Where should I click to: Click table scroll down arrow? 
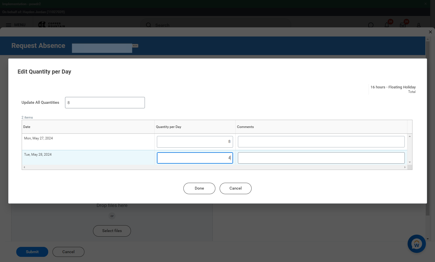click(410, 162)
